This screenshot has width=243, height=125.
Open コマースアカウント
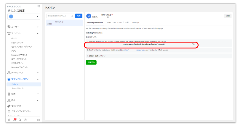[x=19, y=59]
